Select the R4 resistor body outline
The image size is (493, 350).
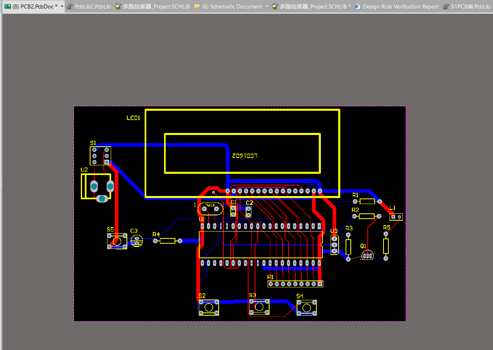coord(168,241)
